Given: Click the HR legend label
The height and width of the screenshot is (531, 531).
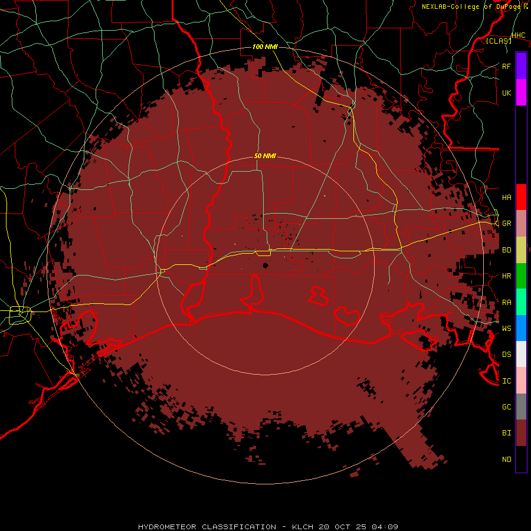Looking at the screenshot, I should [x=506, y=276].
